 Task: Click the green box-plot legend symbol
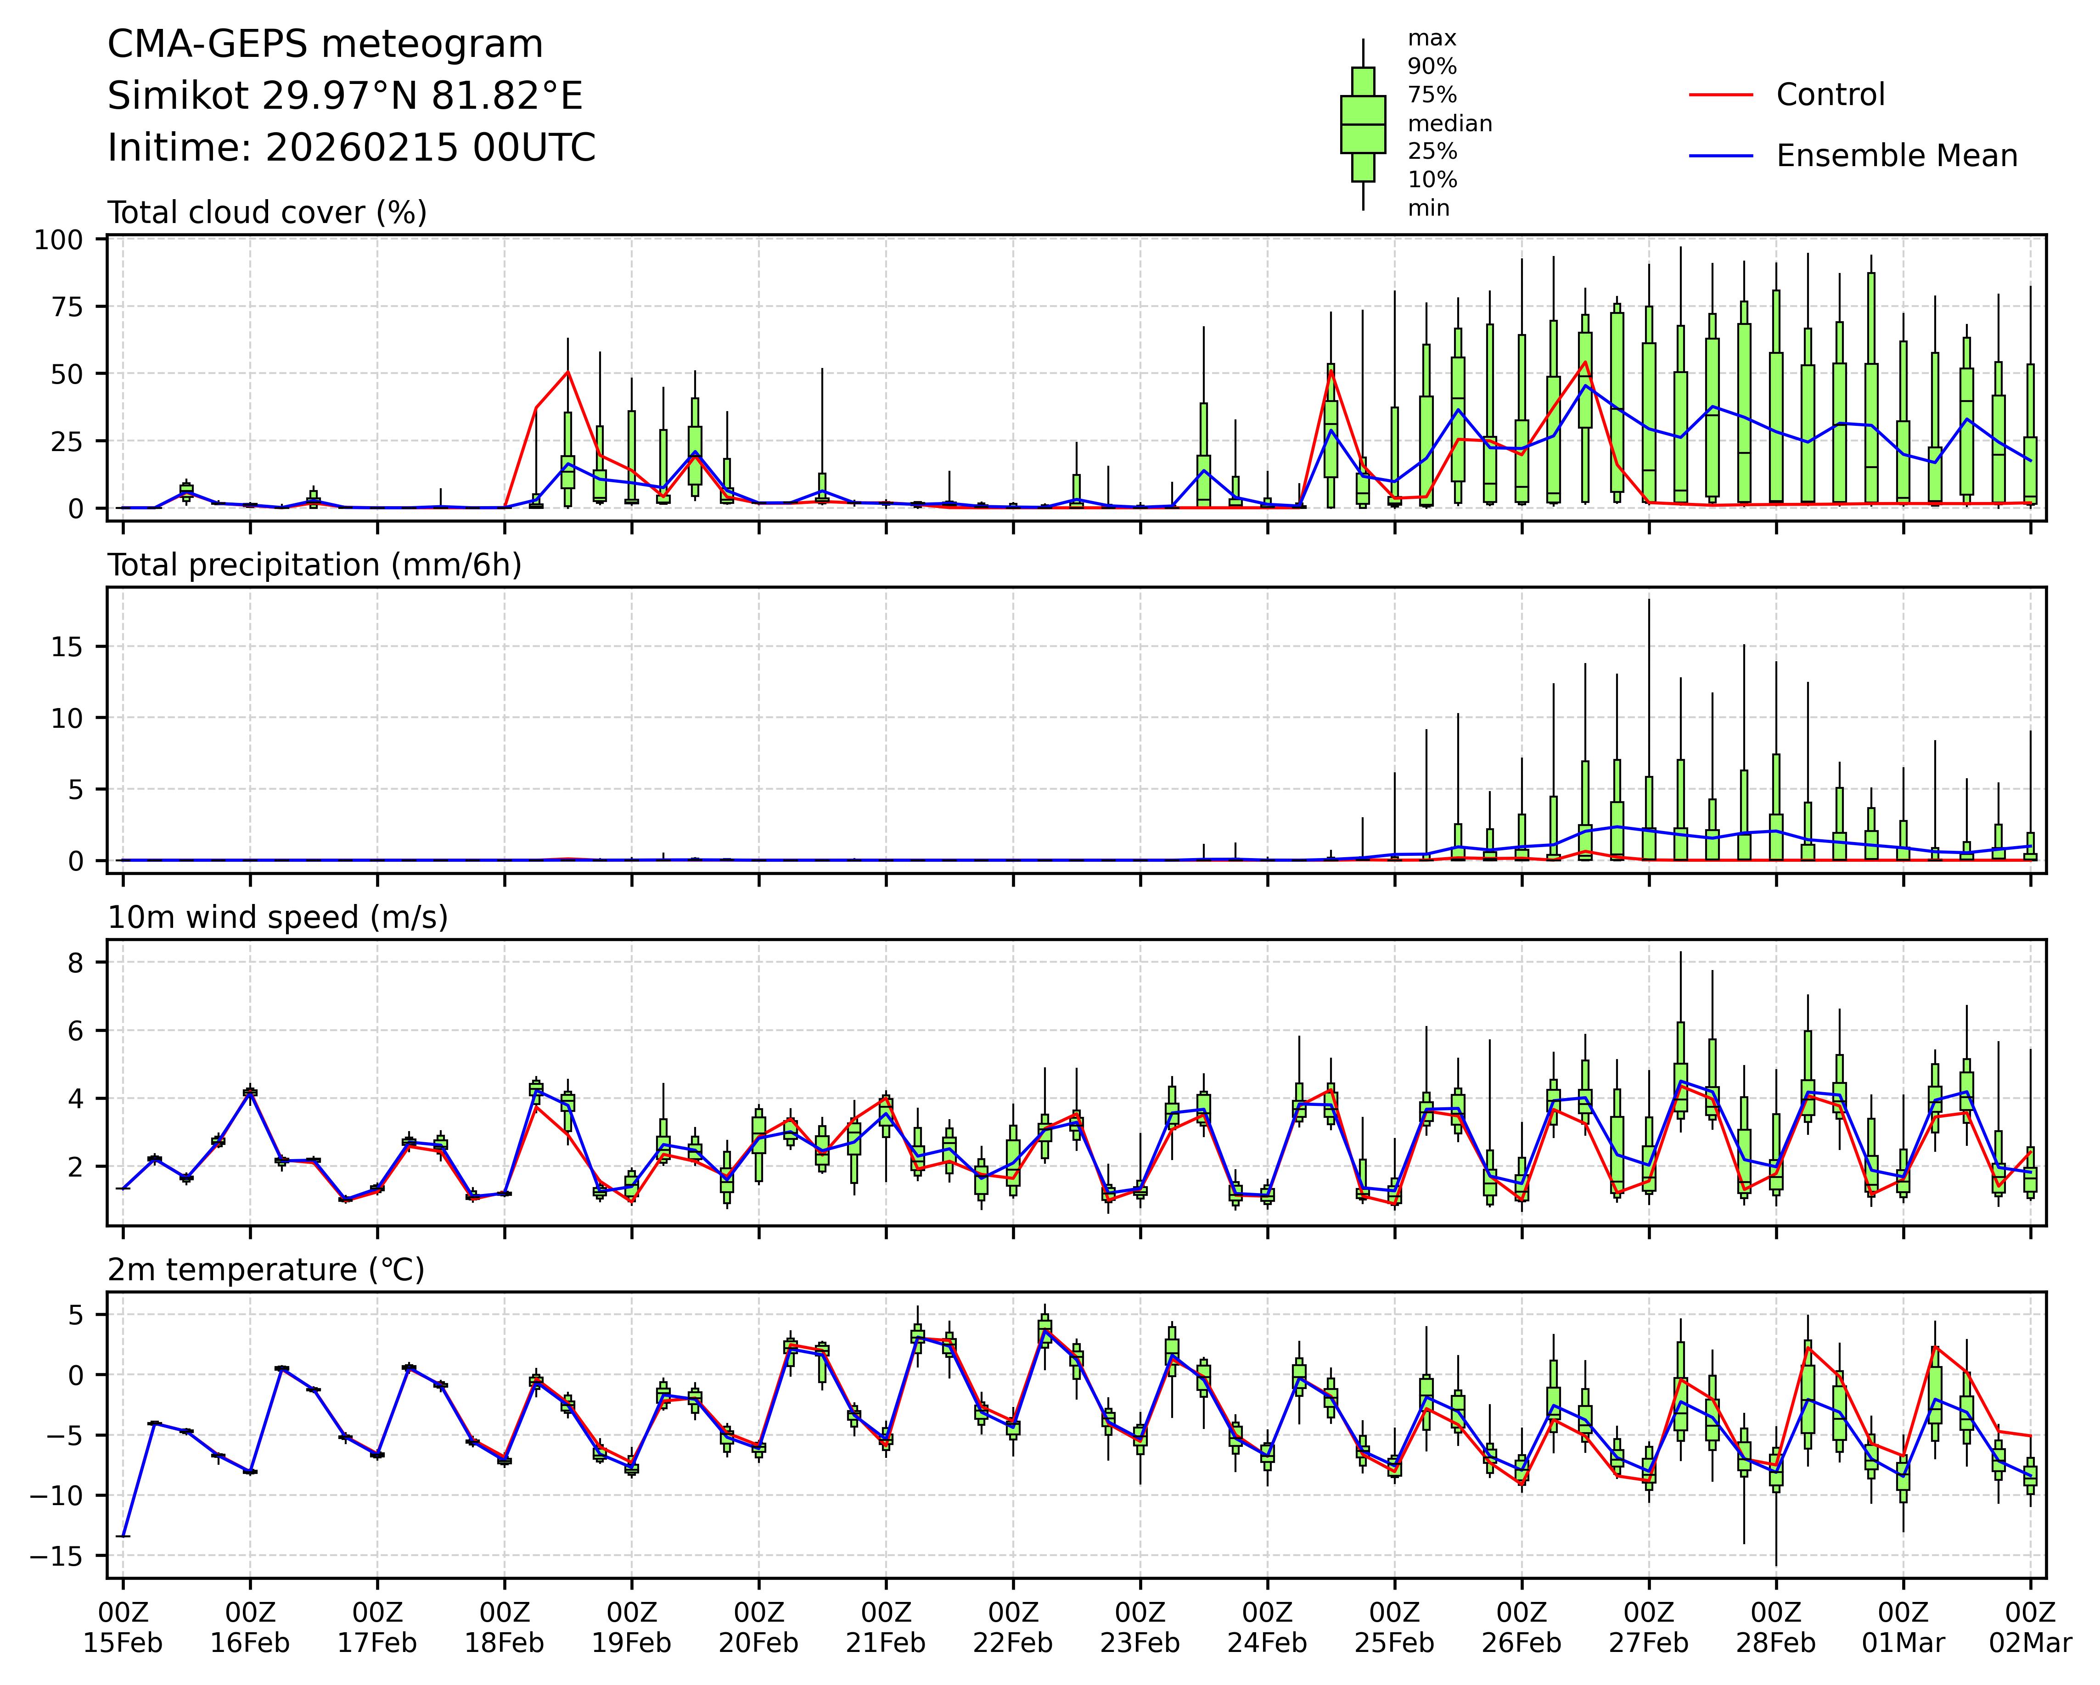tap(1363, 125)
